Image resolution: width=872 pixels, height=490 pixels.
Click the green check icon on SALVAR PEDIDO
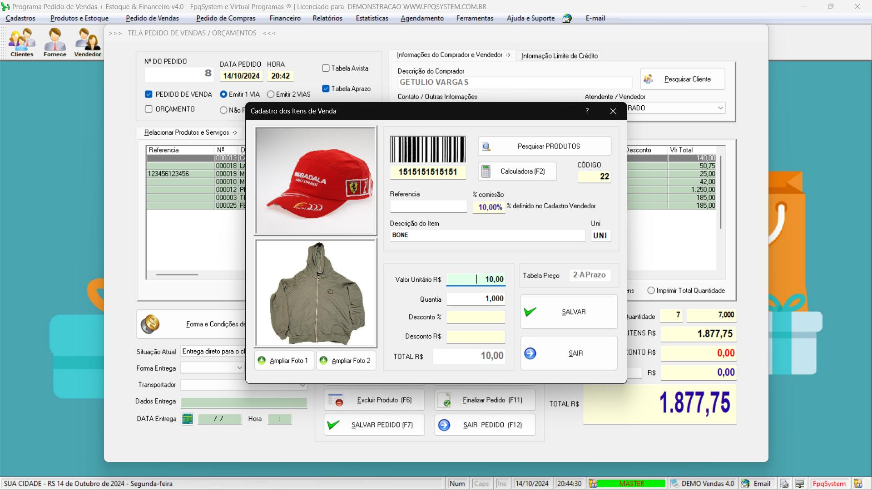[333, 425]
